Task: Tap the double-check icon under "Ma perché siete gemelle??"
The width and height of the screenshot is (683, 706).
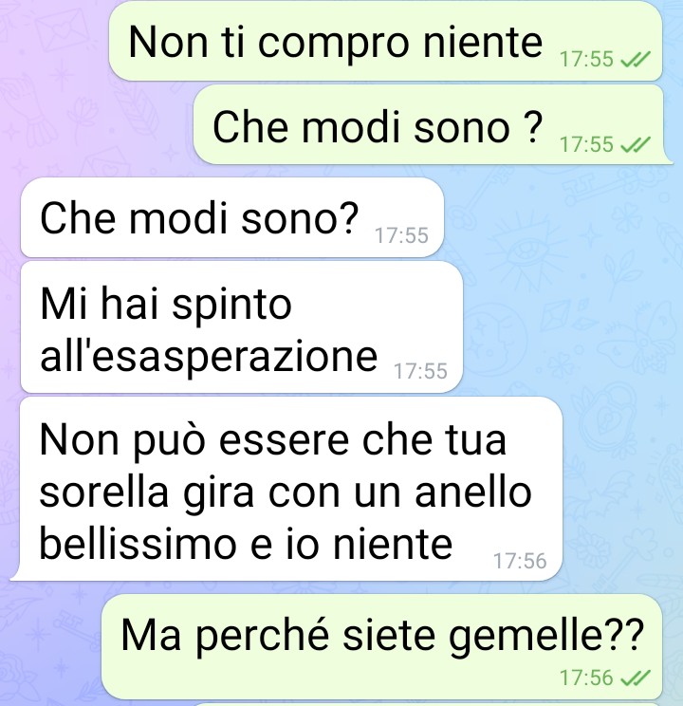Action: 636,678
